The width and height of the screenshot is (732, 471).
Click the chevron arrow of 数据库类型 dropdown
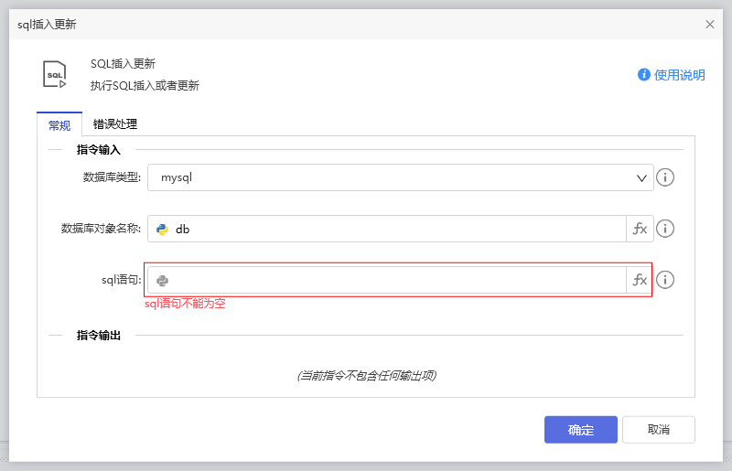pos(642,177)
